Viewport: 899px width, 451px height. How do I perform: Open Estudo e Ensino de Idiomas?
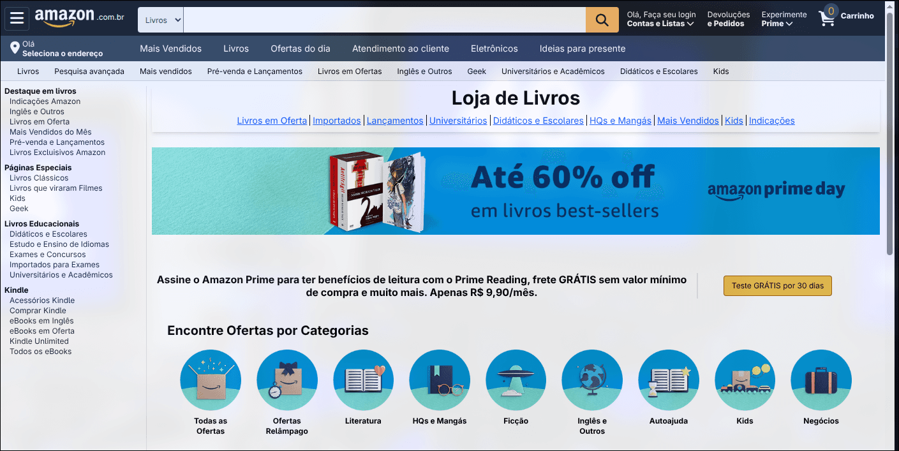pos(59,244)
